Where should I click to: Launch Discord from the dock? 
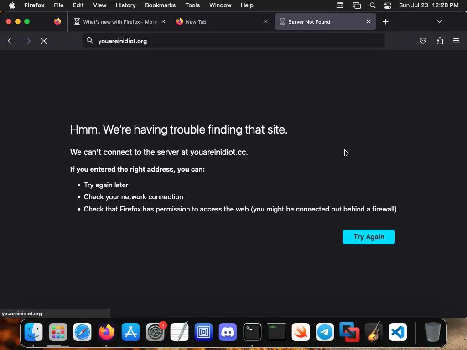[x=228, y=332]
